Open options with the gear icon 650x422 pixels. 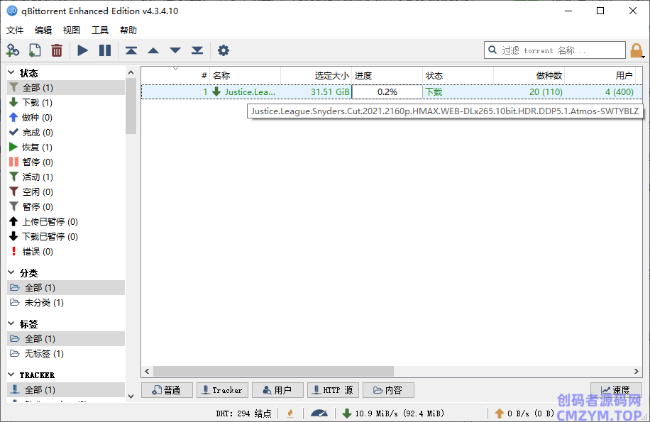coord(224,50)
